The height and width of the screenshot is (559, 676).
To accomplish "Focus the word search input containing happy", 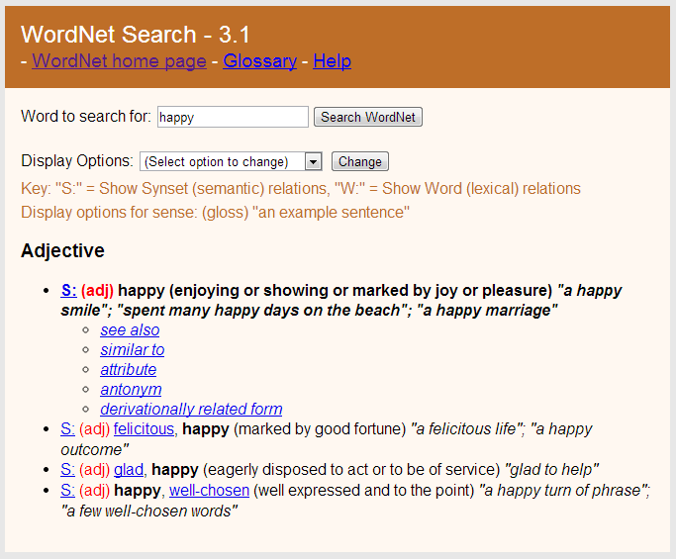I will 233,117.
